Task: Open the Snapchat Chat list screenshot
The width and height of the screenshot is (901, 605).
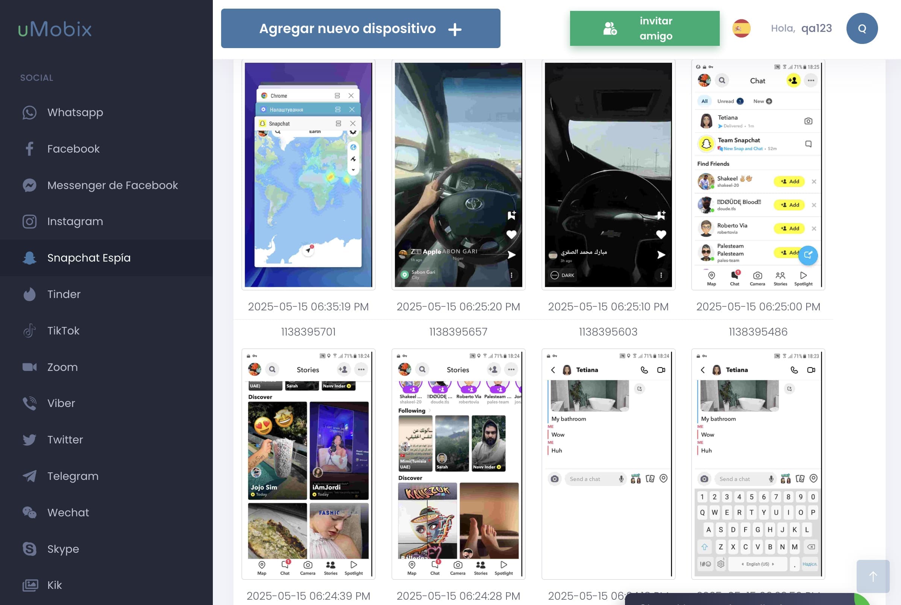Action: click(758, 175)
